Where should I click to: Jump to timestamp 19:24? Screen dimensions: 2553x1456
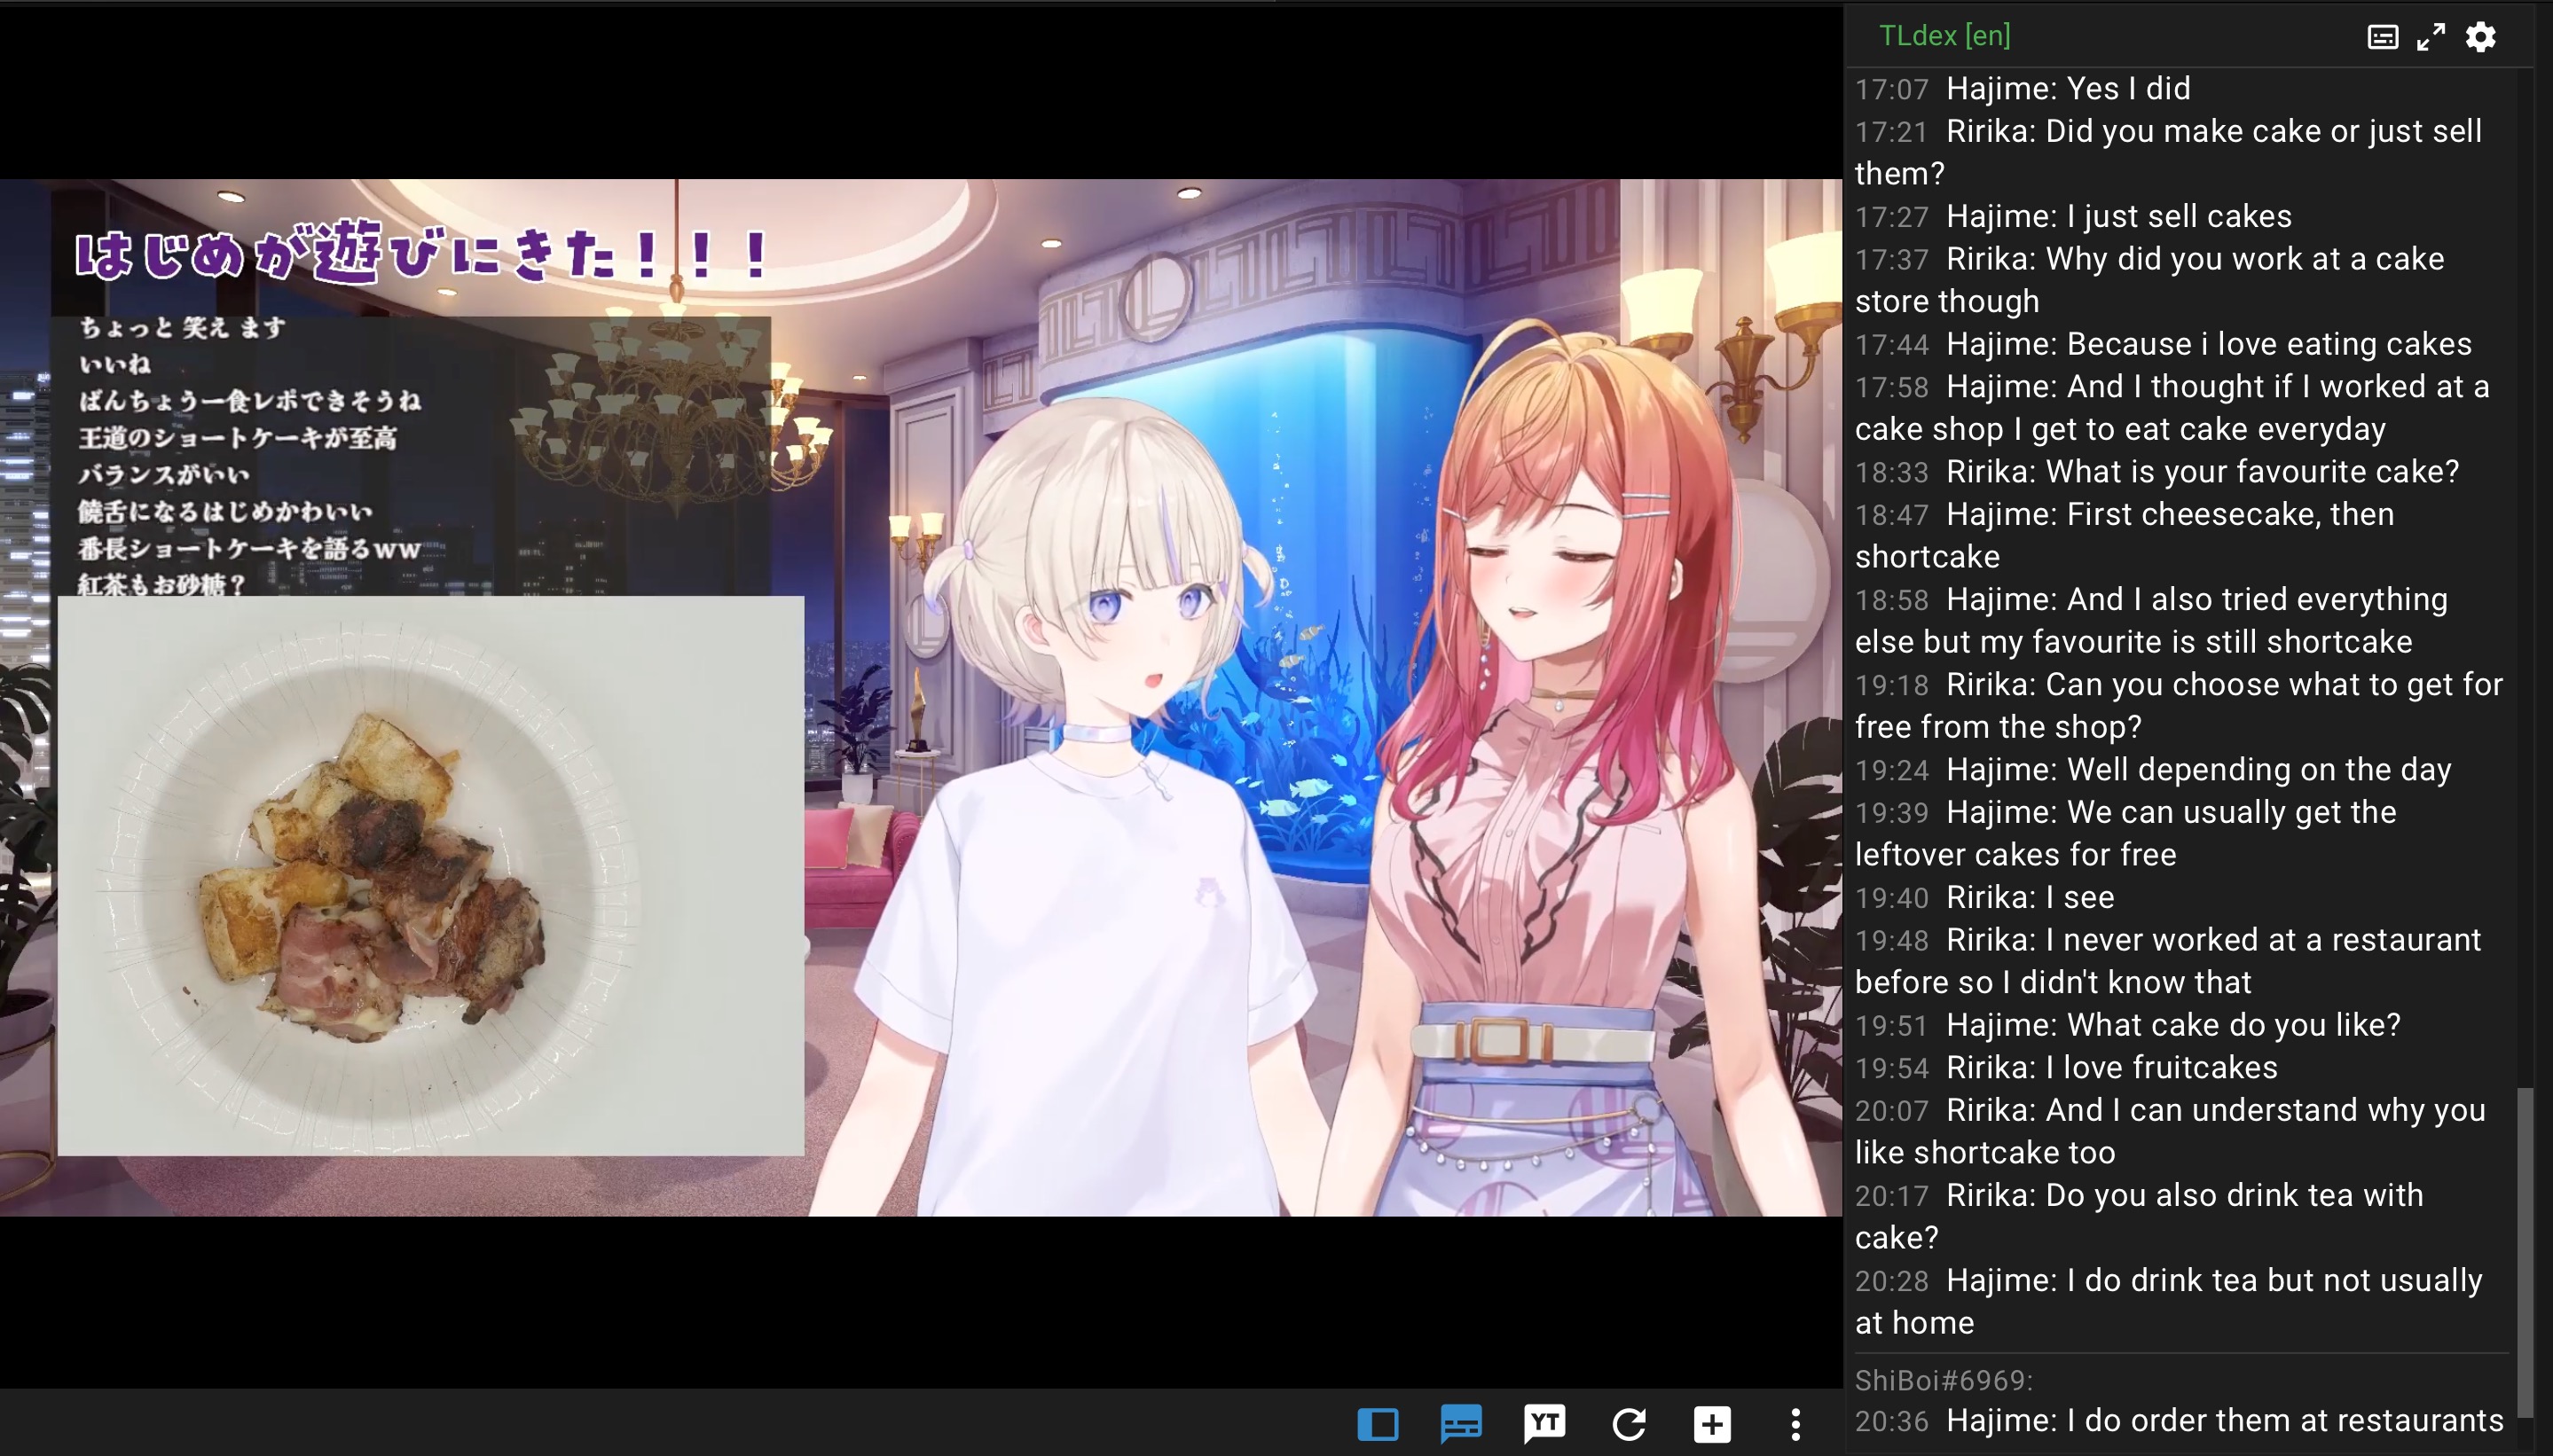pos(1890,770)
